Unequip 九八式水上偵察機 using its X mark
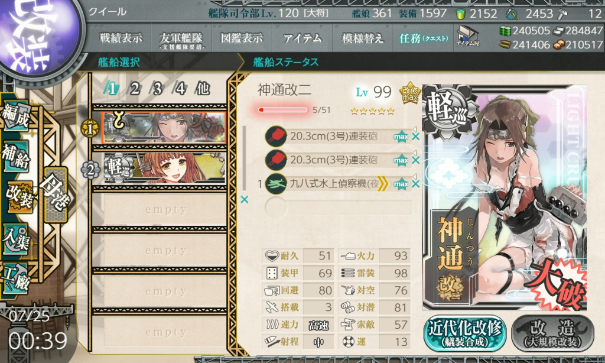 pos(415,184)
